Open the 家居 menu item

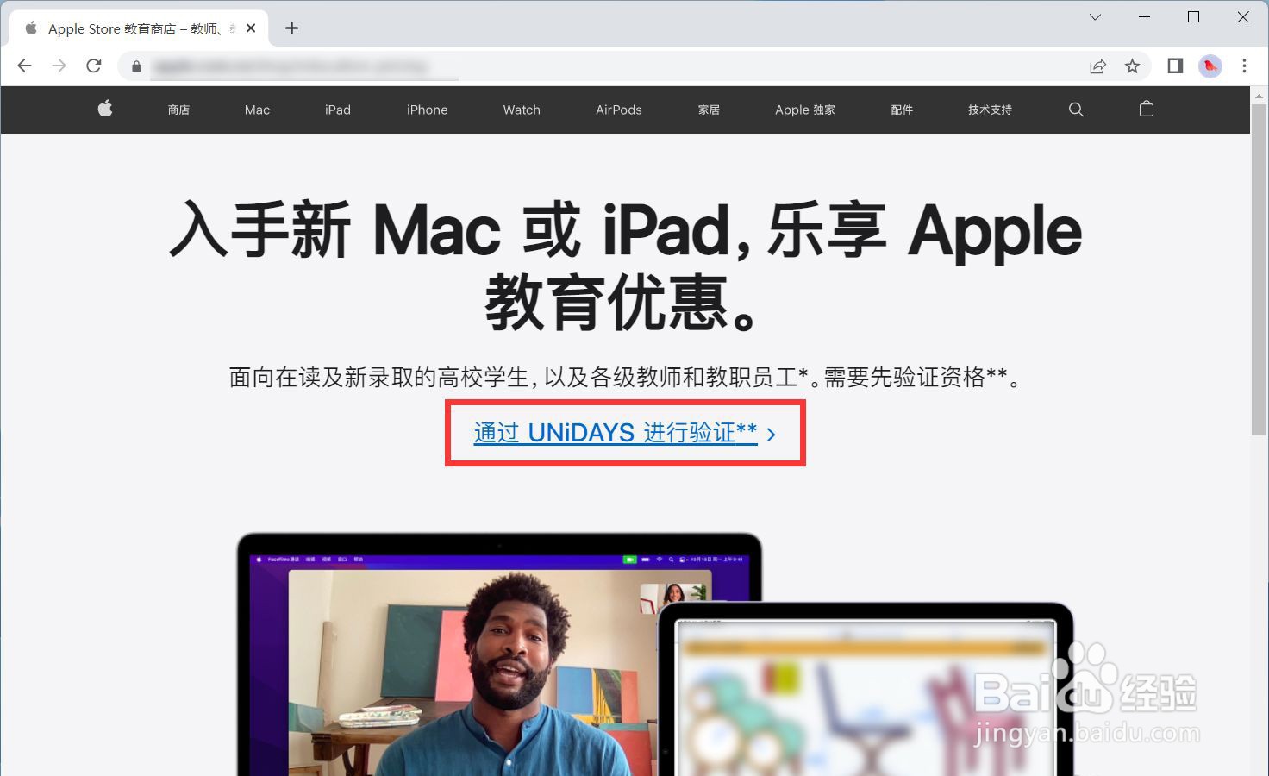pyautogui.click(x=709, y=110)
